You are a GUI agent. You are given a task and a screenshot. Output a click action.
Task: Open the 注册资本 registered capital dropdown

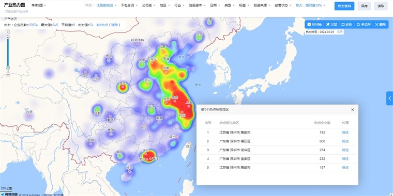(x=197, y=5)
